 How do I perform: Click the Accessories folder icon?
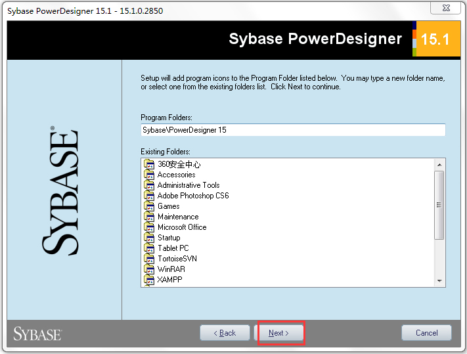click(x=149, y=175)
